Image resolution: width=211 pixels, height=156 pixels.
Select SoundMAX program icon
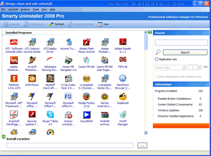tap(86, 115)
